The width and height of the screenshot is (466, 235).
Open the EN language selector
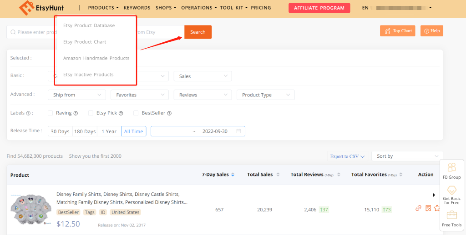click(365, 8)
